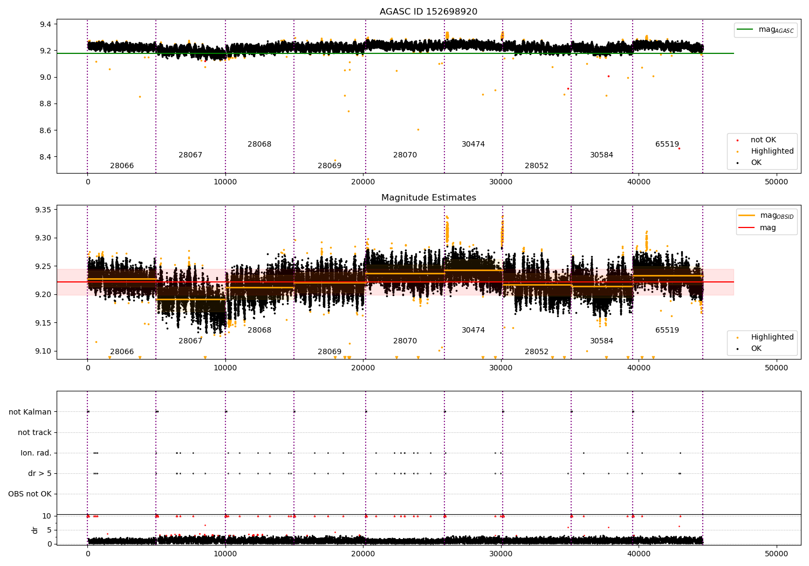Click OBSID label 28067 in the top plot
809x566 pixels.
click(190, 155)
